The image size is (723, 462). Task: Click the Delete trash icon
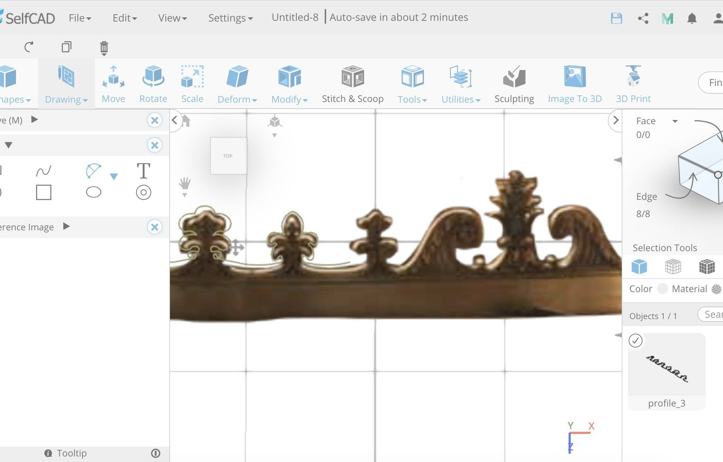click(104, 48)
